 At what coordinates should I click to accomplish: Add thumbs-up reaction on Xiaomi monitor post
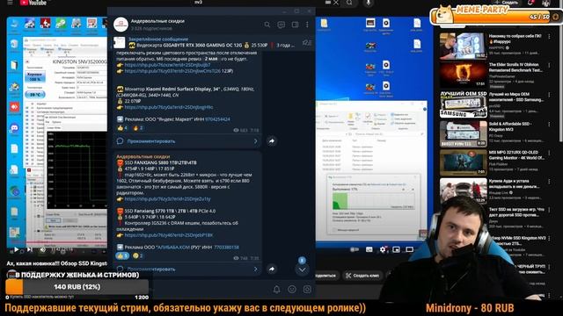[122, 128]
